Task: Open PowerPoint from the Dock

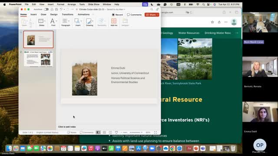Action: pyautogui.click(x=196, y=148)
